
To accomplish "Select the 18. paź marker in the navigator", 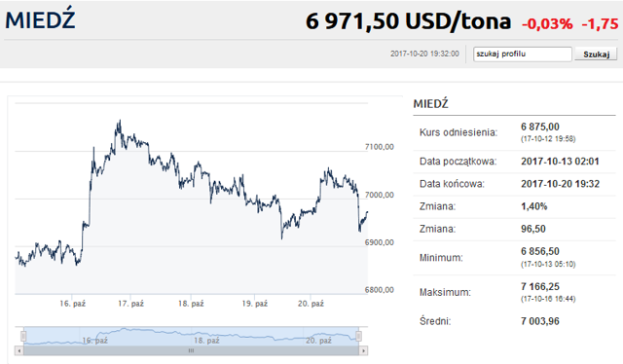I will (x=206, y=341).
